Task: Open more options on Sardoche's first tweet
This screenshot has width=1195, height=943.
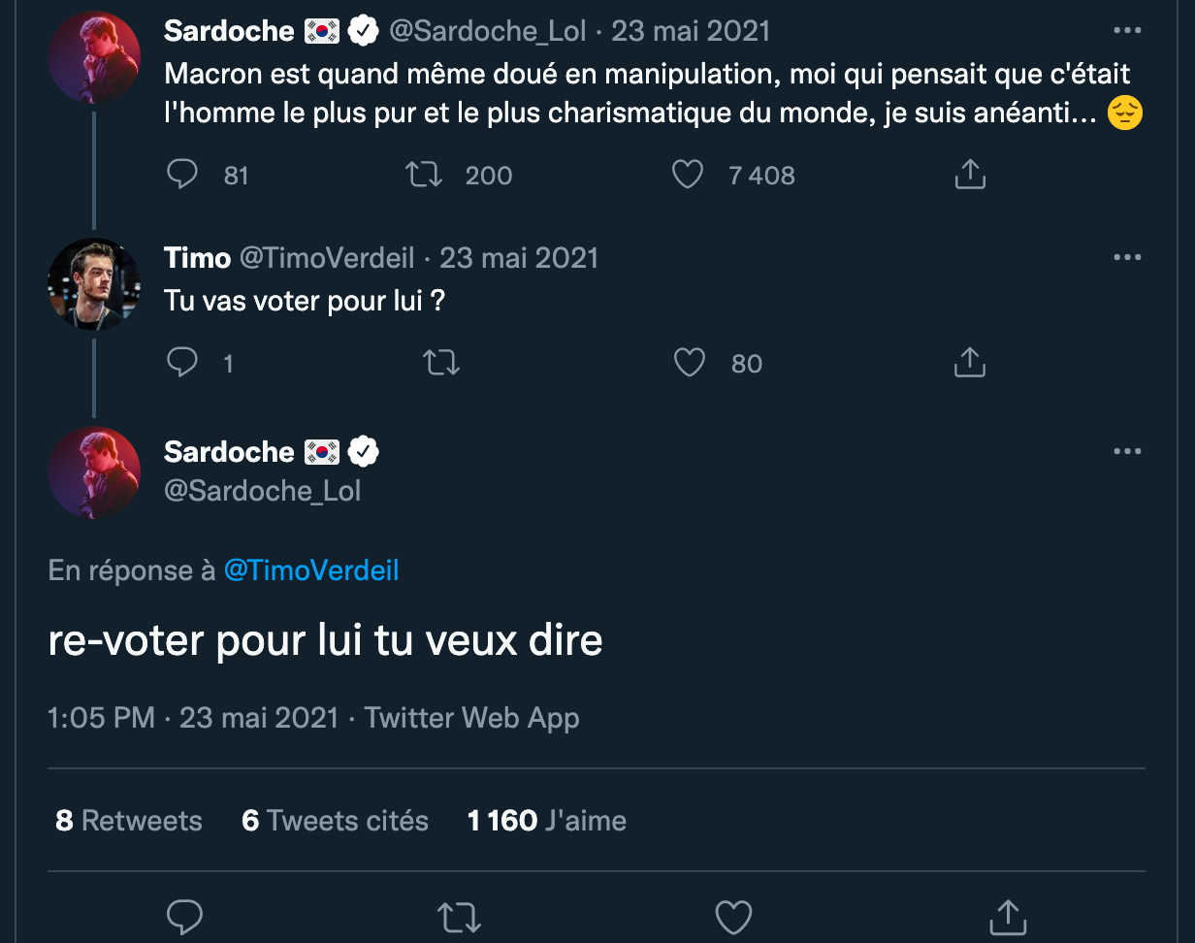Action: point(1127,31)
